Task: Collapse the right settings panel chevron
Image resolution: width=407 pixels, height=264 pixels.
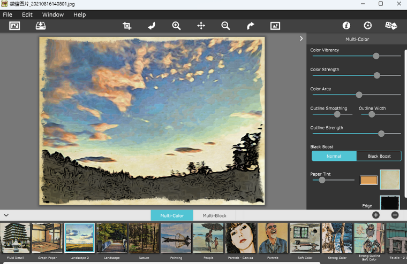Action: (301, 38)
